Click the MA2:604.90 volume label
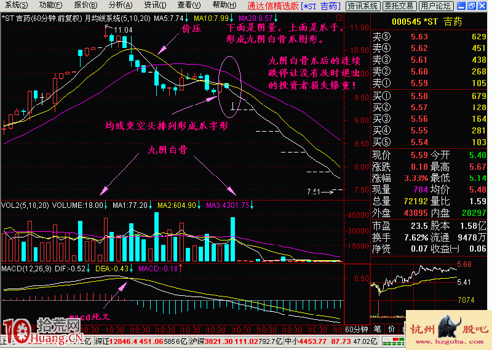Viewport: 492px width, 350px height. pos(177,205)
